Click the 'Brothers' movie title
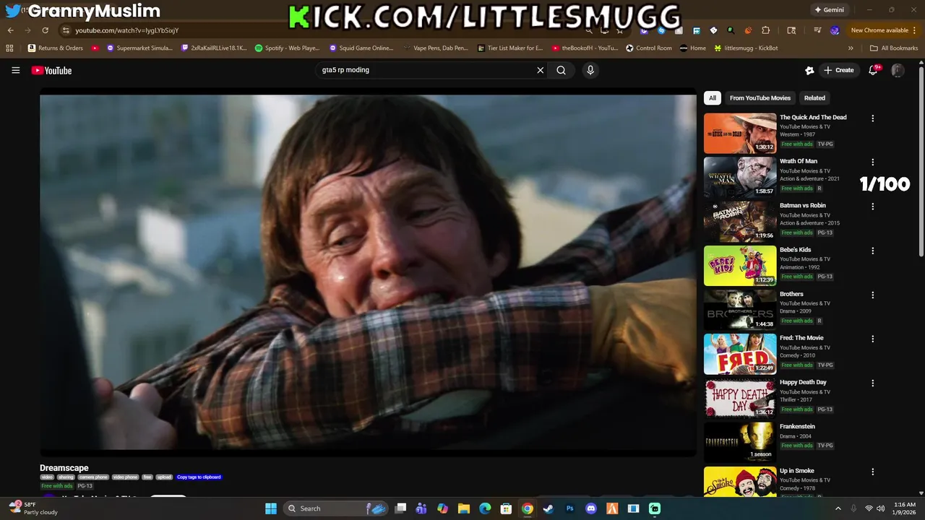Screen dimensions: 925x520 coord(791,294)
